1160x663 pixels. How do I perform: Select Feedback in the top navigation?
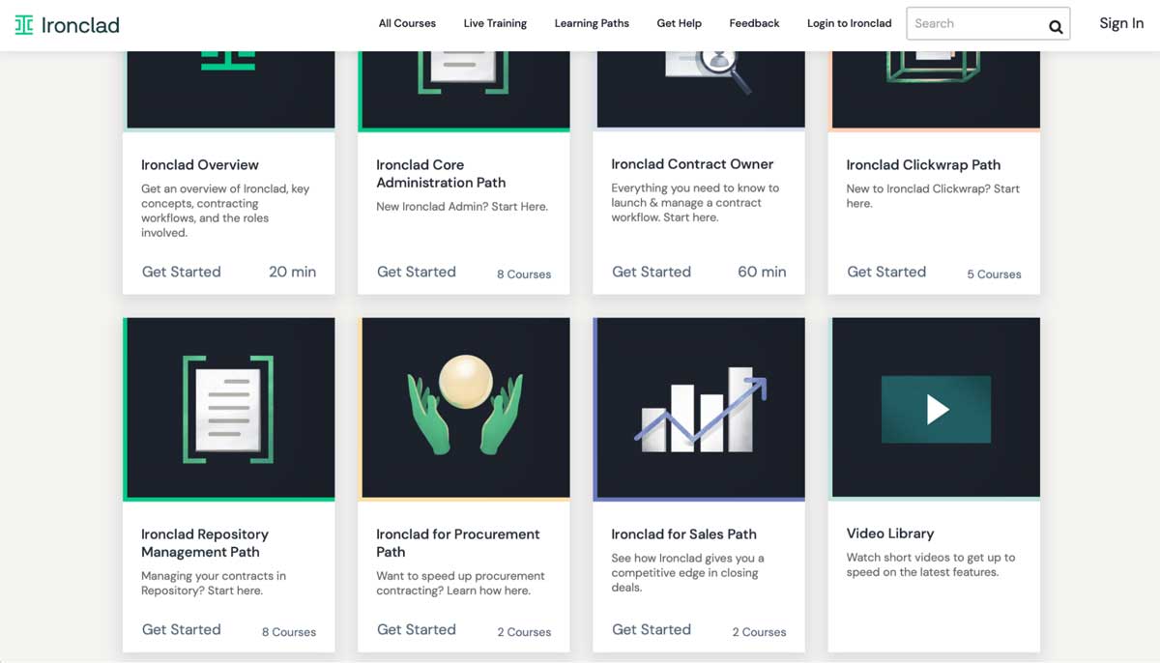[754, 23]
